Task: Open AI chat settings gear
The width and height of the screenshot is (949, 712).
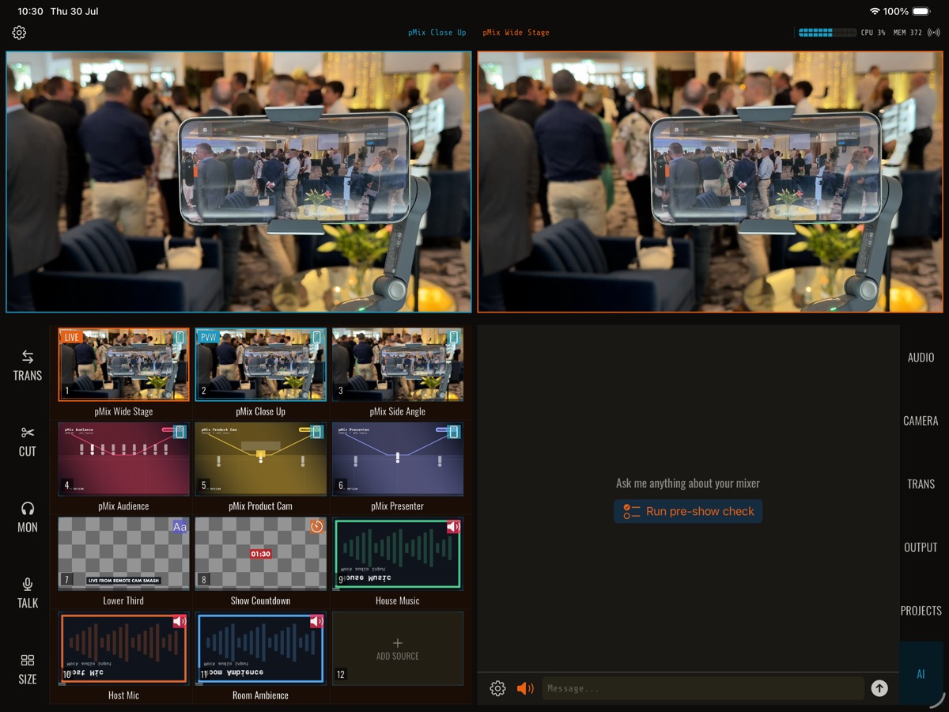Action: point(497,688)
